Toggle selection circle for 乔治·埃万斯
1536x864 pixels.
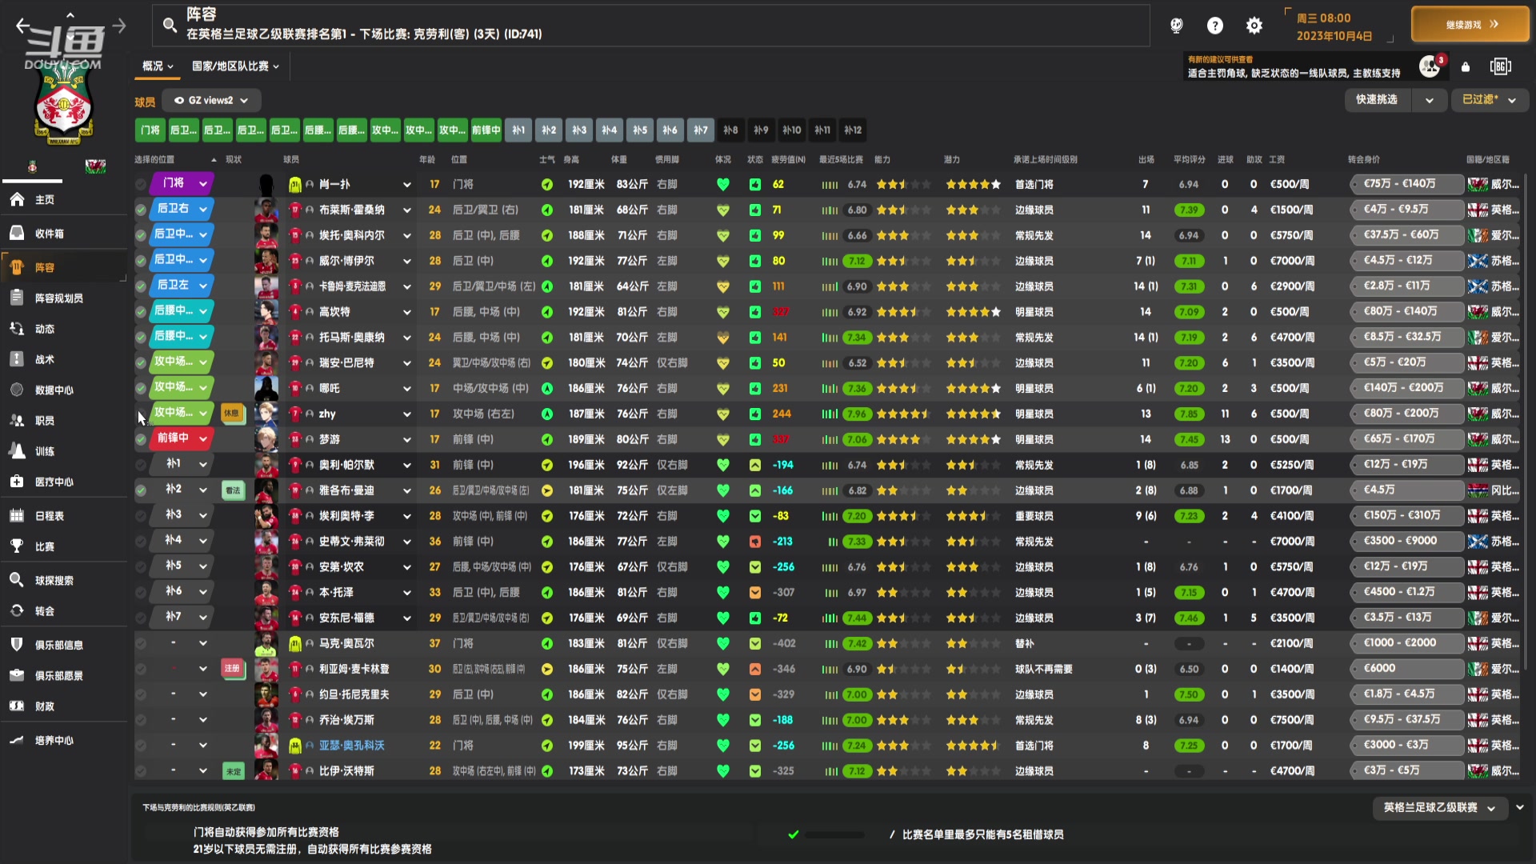[x=141, y=720]
